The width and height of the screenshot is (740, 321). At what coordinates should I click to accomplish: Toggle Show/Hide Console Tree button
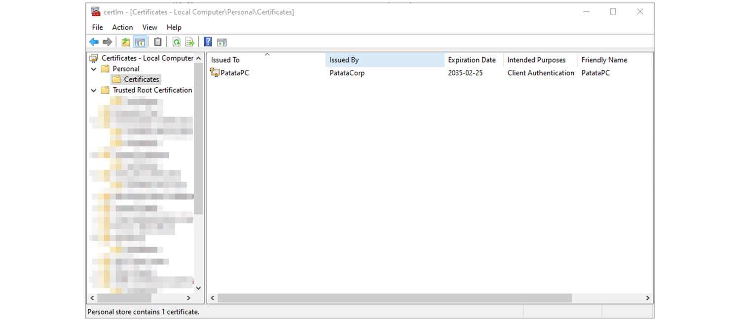point(140,42)
